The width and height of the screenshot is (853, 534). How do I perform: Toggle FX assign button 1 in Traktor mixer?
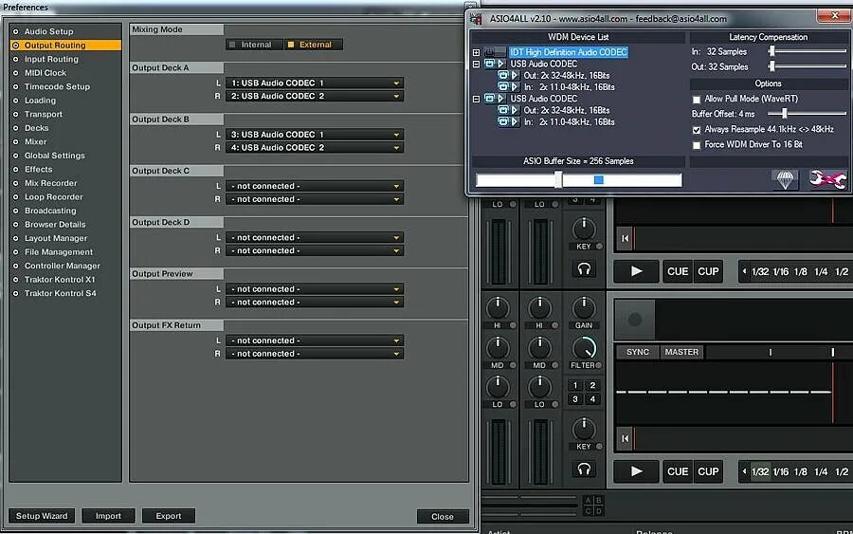[x=575, y=385]
